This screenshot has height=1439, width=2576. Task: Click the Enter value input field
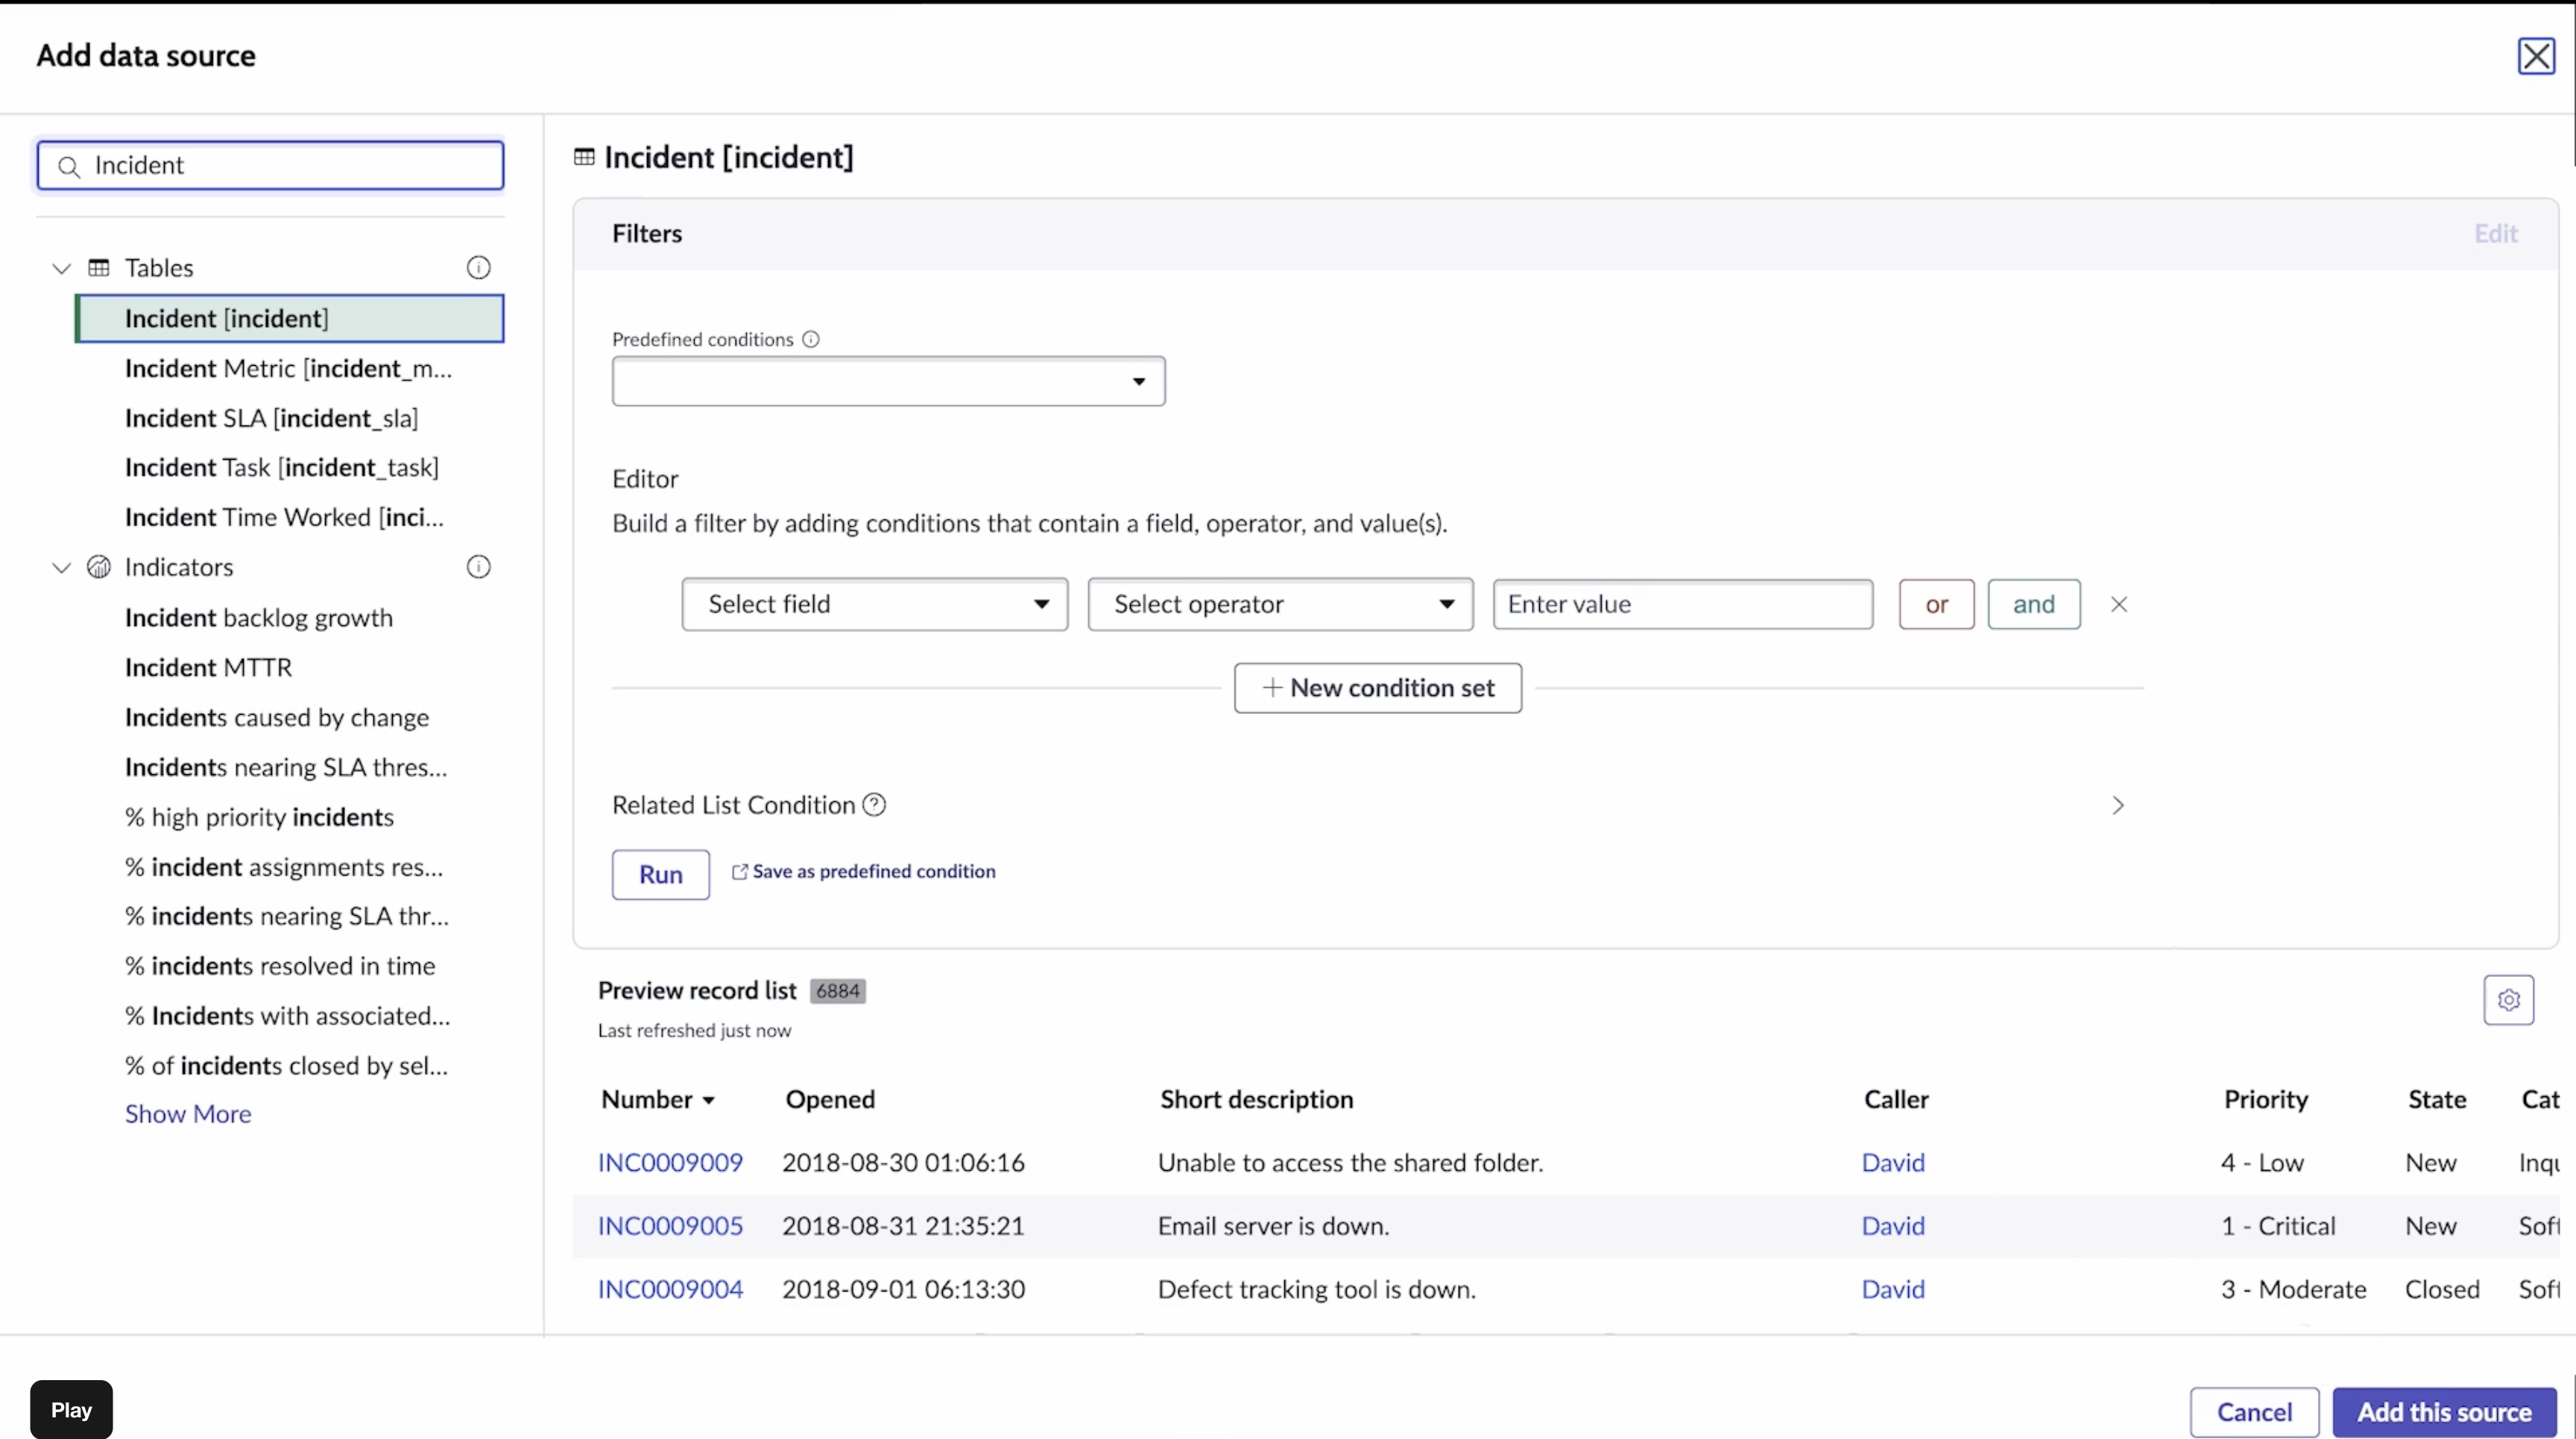click(1682, 604)
